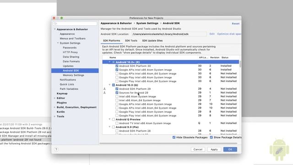This screenshot has width=293, height=165.
Task: Toggle Show Package Details checkbox
Action: [212, 137]
